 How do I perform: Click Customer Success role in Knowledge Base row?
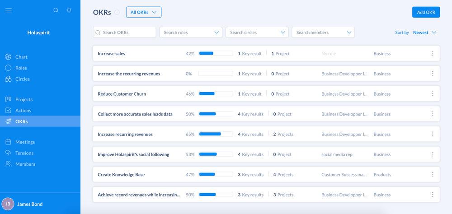tap(344, 175)
